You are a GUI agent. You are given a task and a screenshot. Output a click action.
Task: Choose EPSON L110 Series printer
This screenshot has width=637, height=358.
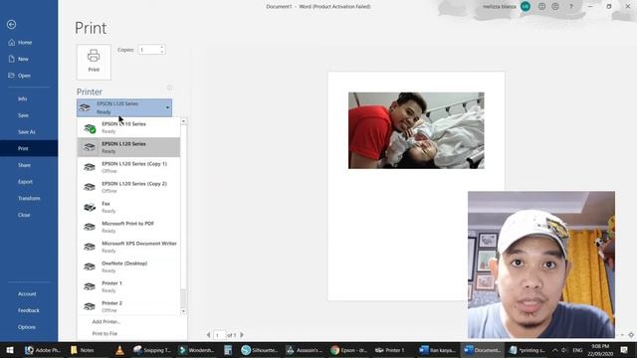tap(128, 127)
